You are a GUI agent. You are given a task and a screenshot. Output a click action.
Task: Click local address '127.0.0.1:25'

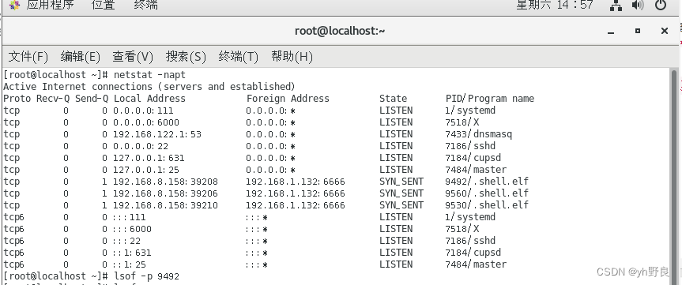pyautogui.click(x=146, y=170)
